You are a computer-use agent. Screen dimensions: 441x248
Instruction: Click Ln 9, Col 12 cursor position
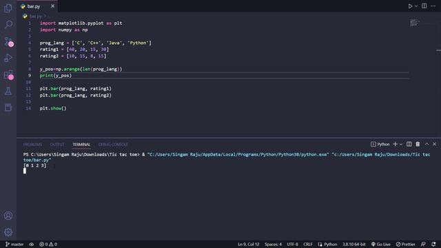point(248,245)
